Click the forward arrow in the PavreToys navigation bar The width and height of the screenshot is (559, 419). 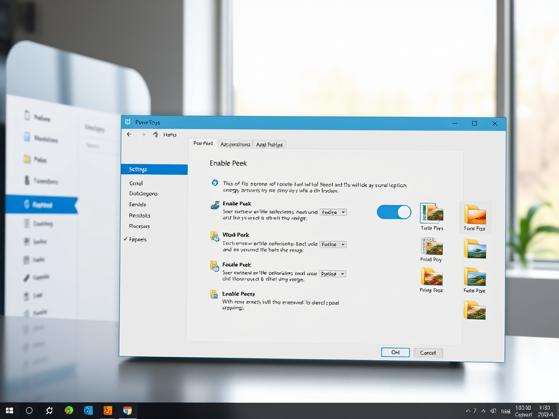coord(144,135)
